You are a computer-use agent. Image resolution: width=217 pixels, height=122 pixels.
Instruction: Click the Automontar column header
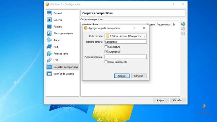(163, 25)
